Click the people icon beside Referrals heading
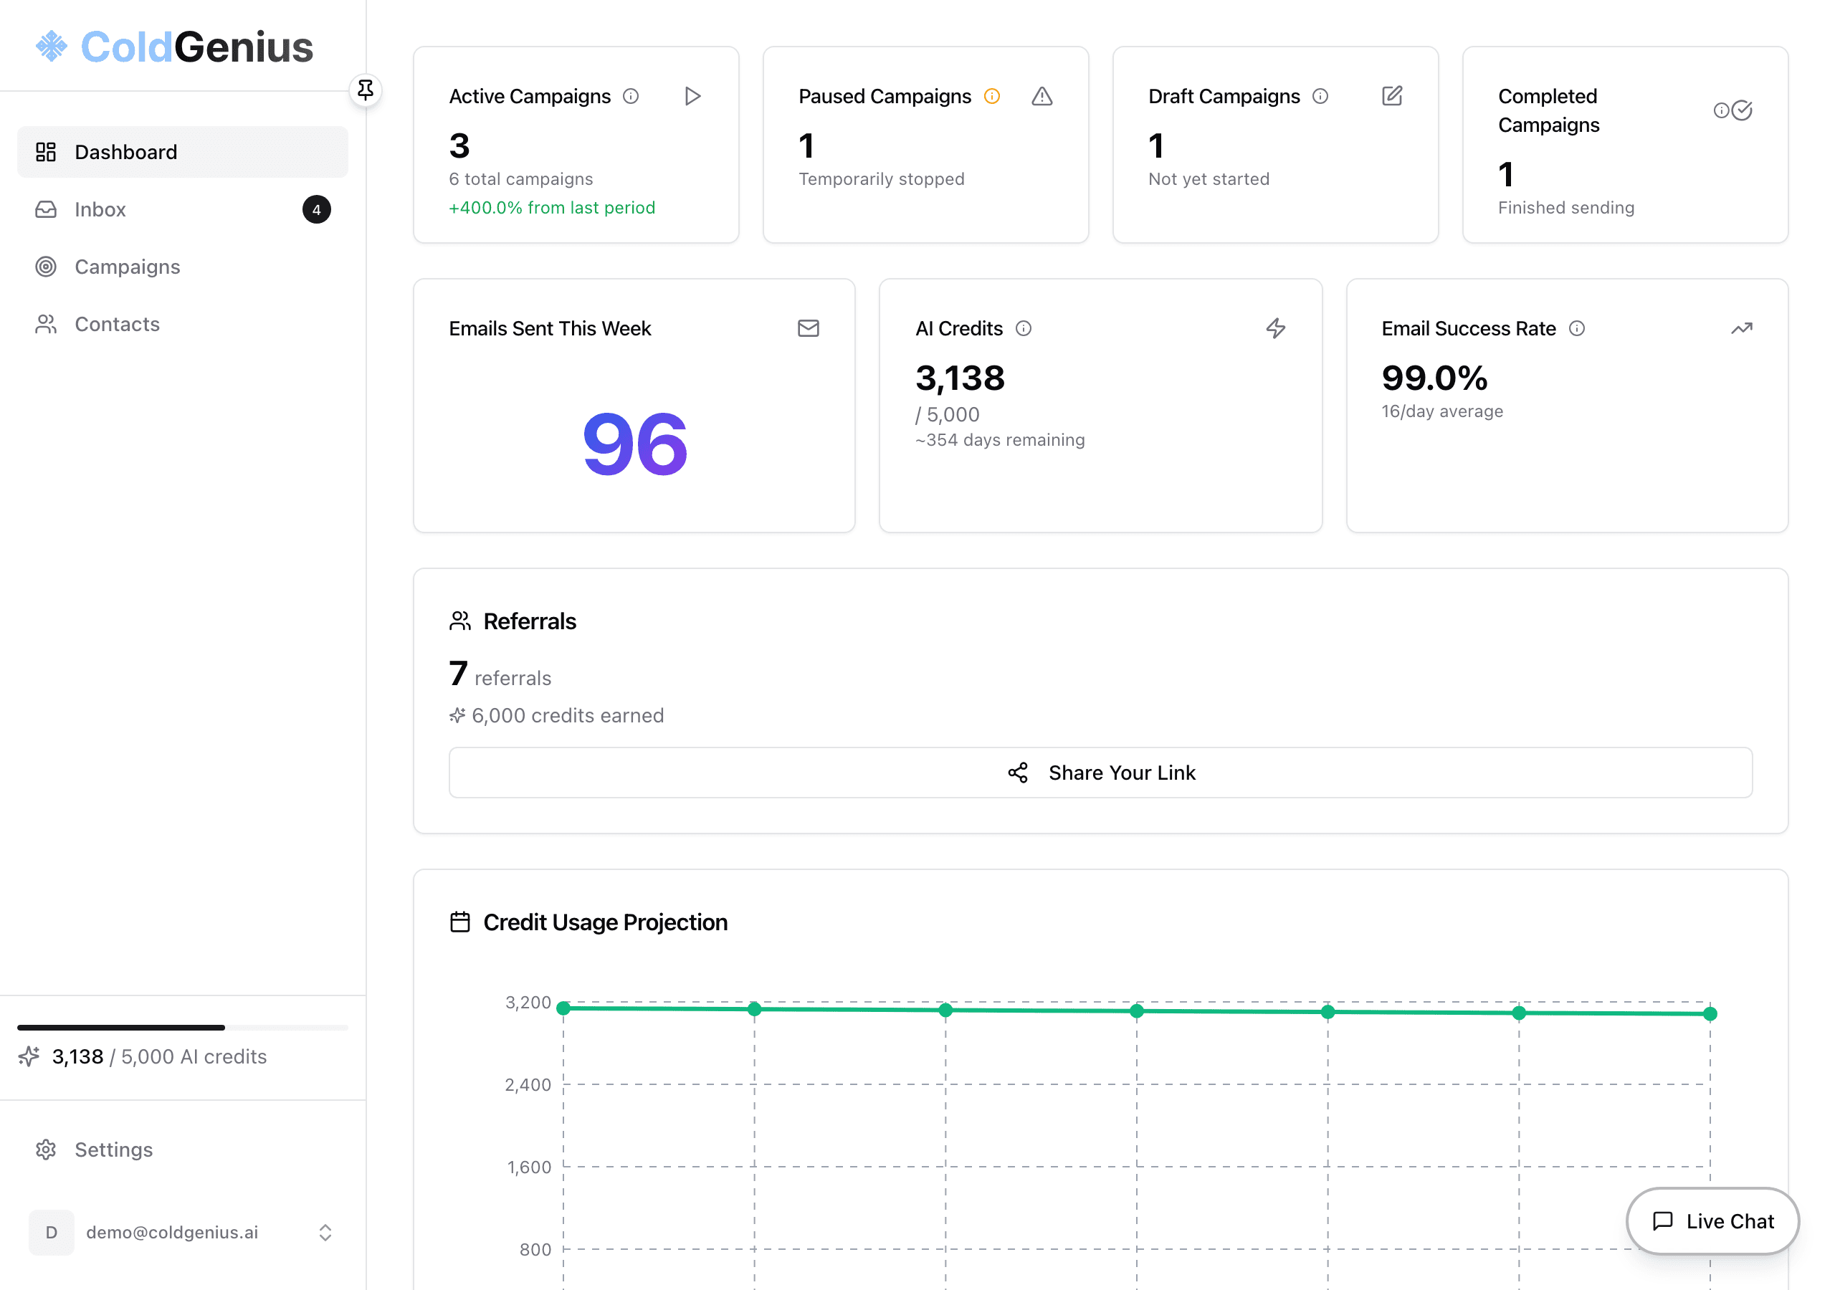Viewport: 1835px width, 1290px height. [x=460, y=620]
